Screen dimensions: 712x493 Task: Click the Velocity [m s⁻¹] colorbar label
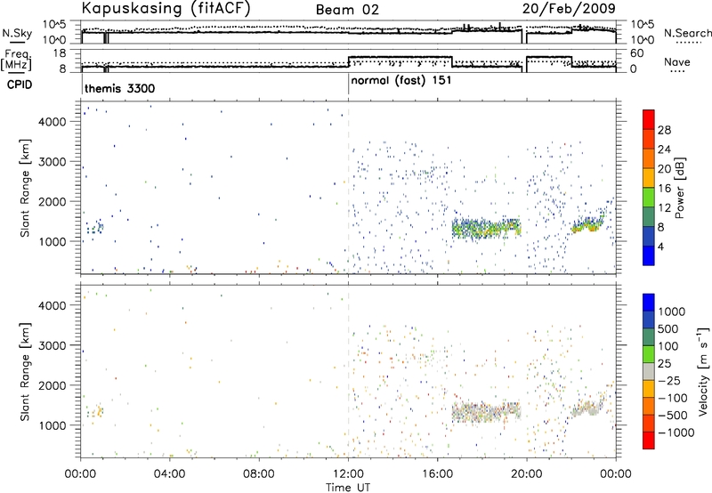pos(703,371)
